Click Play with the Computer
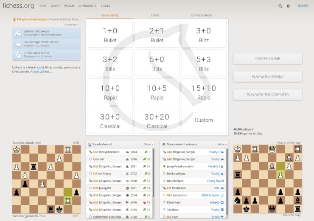314x221 pixels. [267, 95]
